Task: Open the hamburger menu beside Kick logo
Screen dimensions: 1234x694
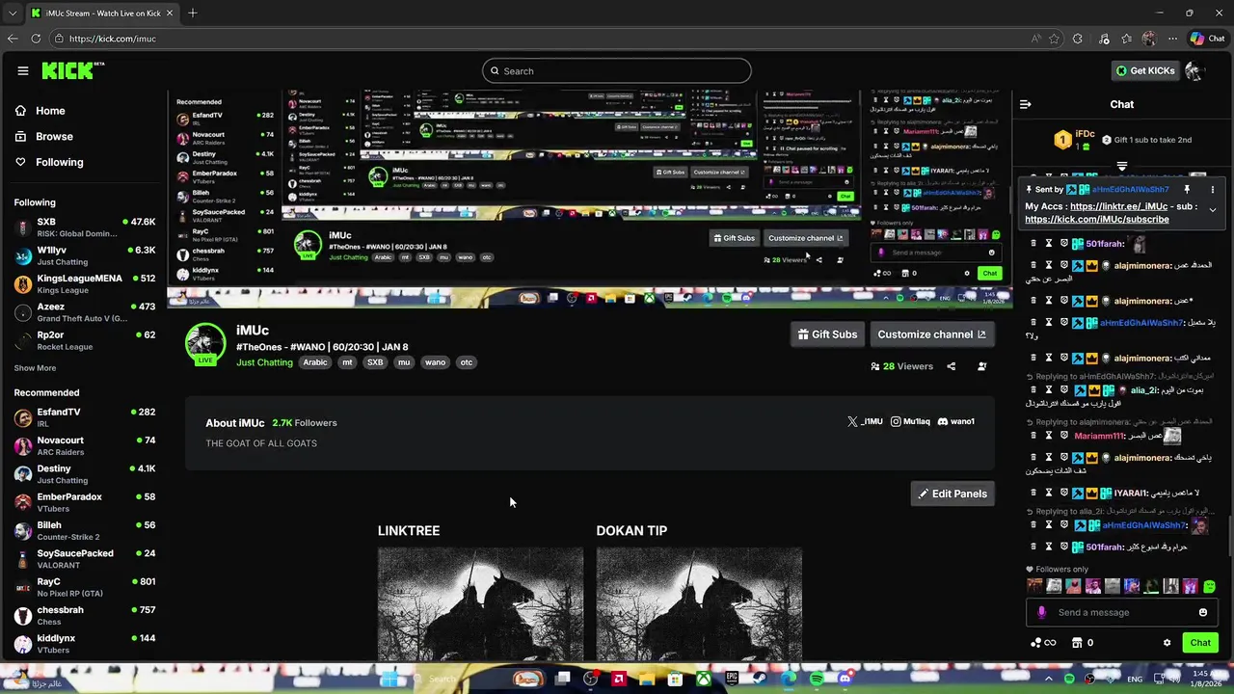Action: tap(22, 70)
